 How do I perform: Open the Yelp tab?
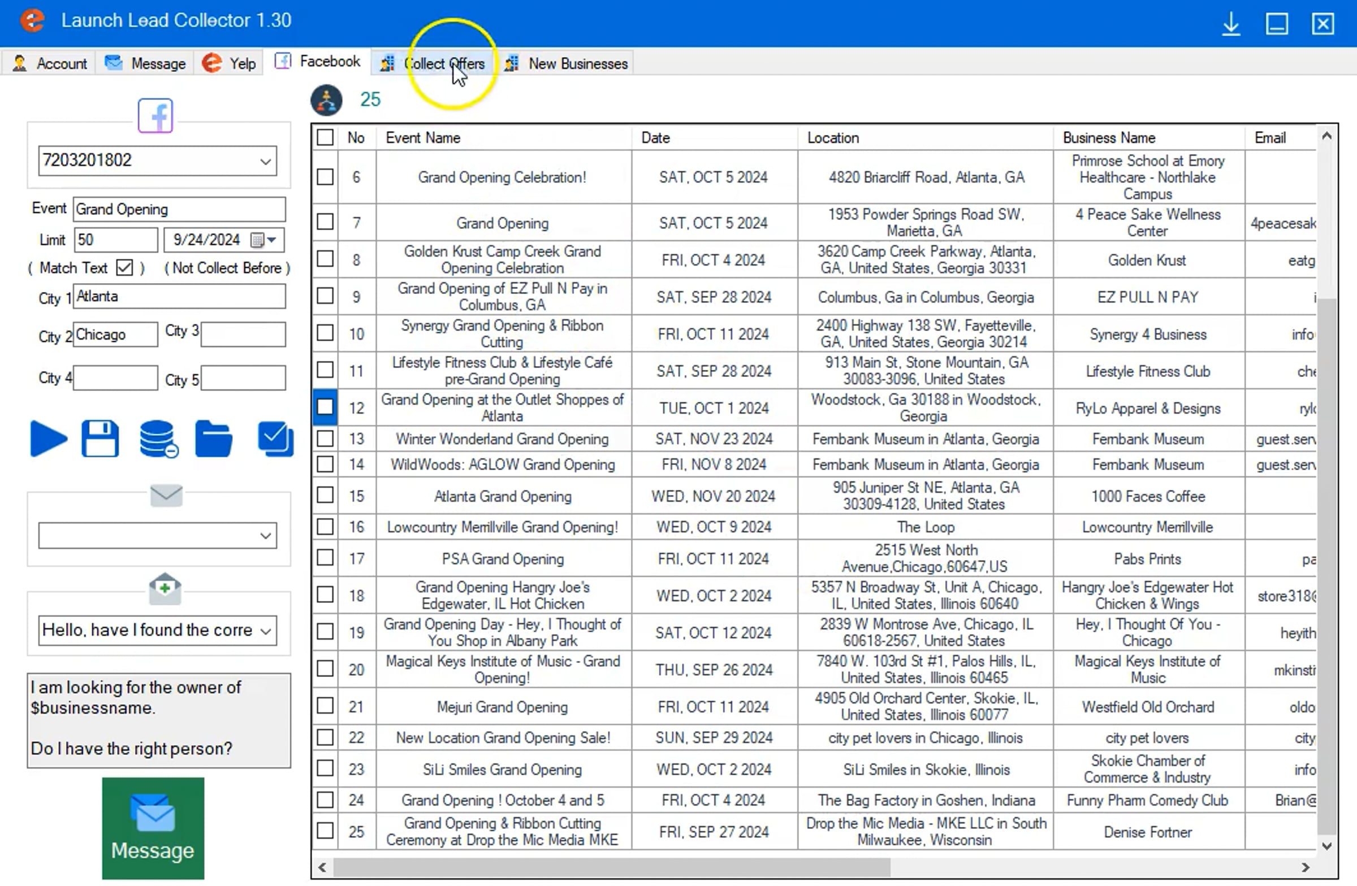(228, 63)
